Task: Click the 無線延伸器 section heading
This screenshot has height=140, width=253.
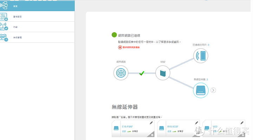Action: [x=125, y=107]
